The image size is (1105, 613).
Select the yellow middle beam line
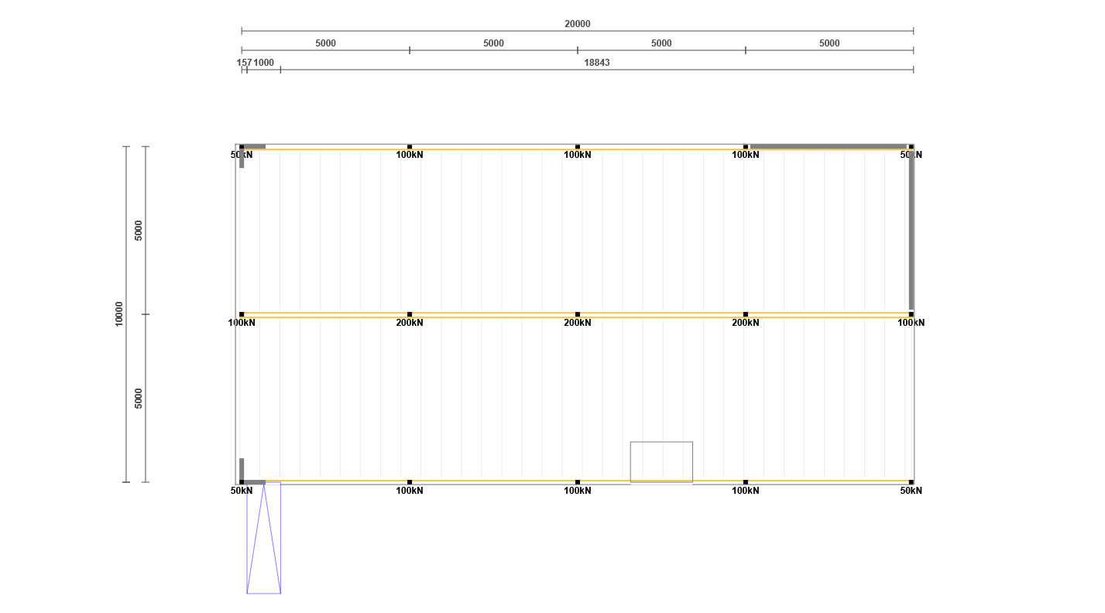click(x=577, y=313)
